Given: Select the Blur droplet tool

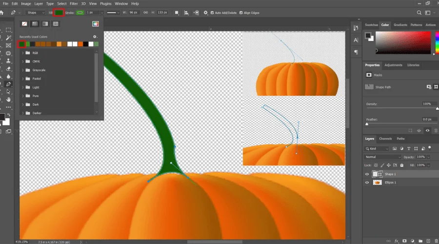Looking at the screenshot, I should point(8,77).
